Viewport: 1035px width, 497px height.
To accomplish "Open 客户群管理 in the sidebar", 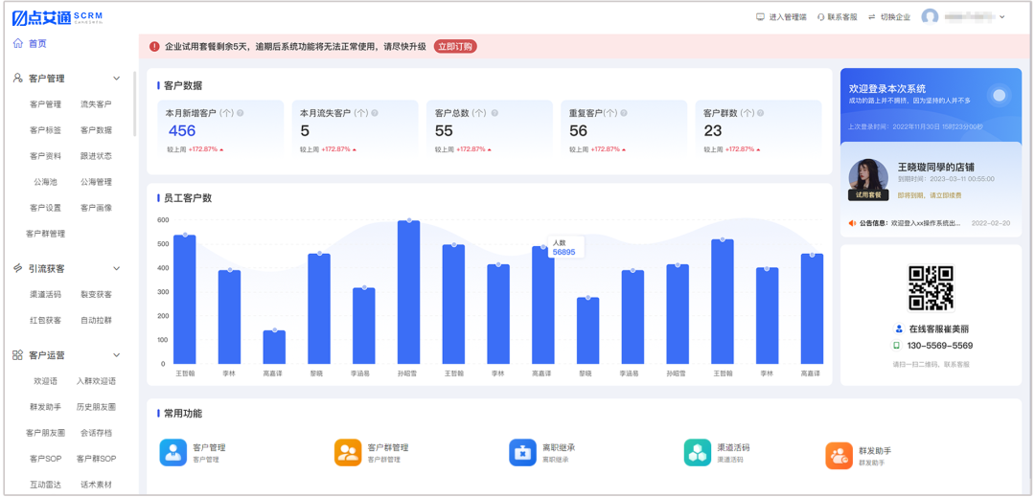I will 46,234.
